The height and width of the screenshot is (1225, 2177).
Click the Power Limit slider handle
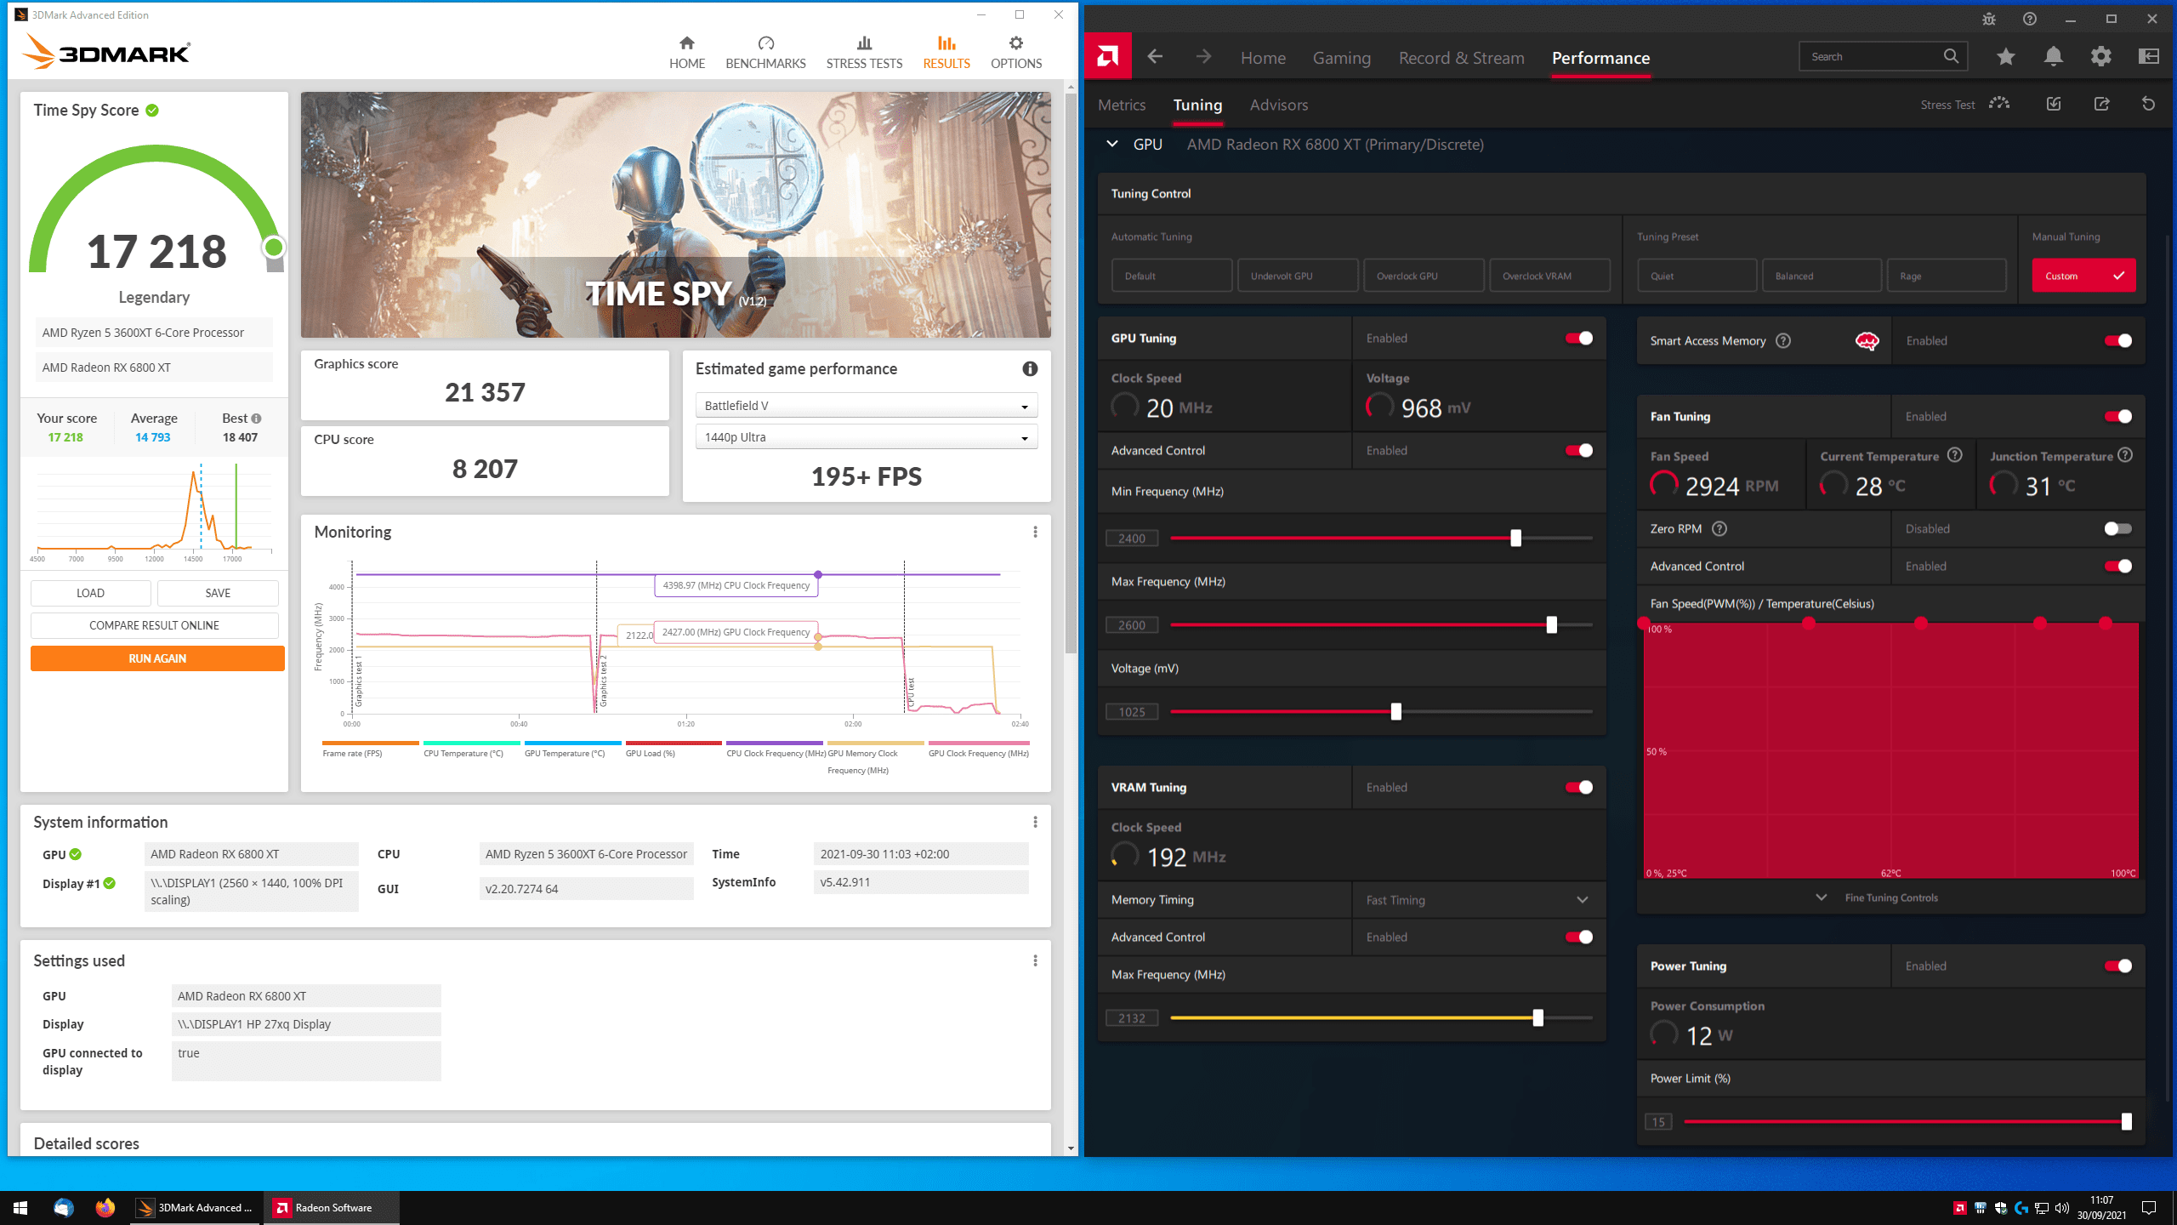[2126, 1122]
